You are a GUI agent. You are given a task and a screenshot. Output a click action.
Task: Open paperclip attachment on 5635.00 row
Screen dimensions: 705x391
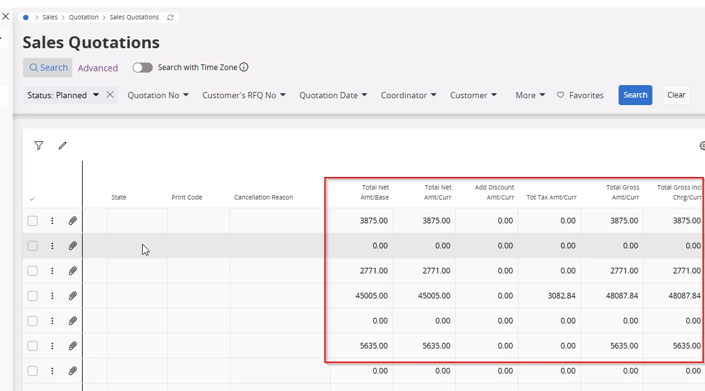pos(73,346)
